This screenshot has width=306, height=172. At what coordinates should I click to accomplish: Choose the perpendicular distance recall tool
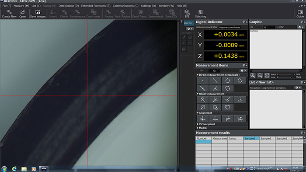228,100
